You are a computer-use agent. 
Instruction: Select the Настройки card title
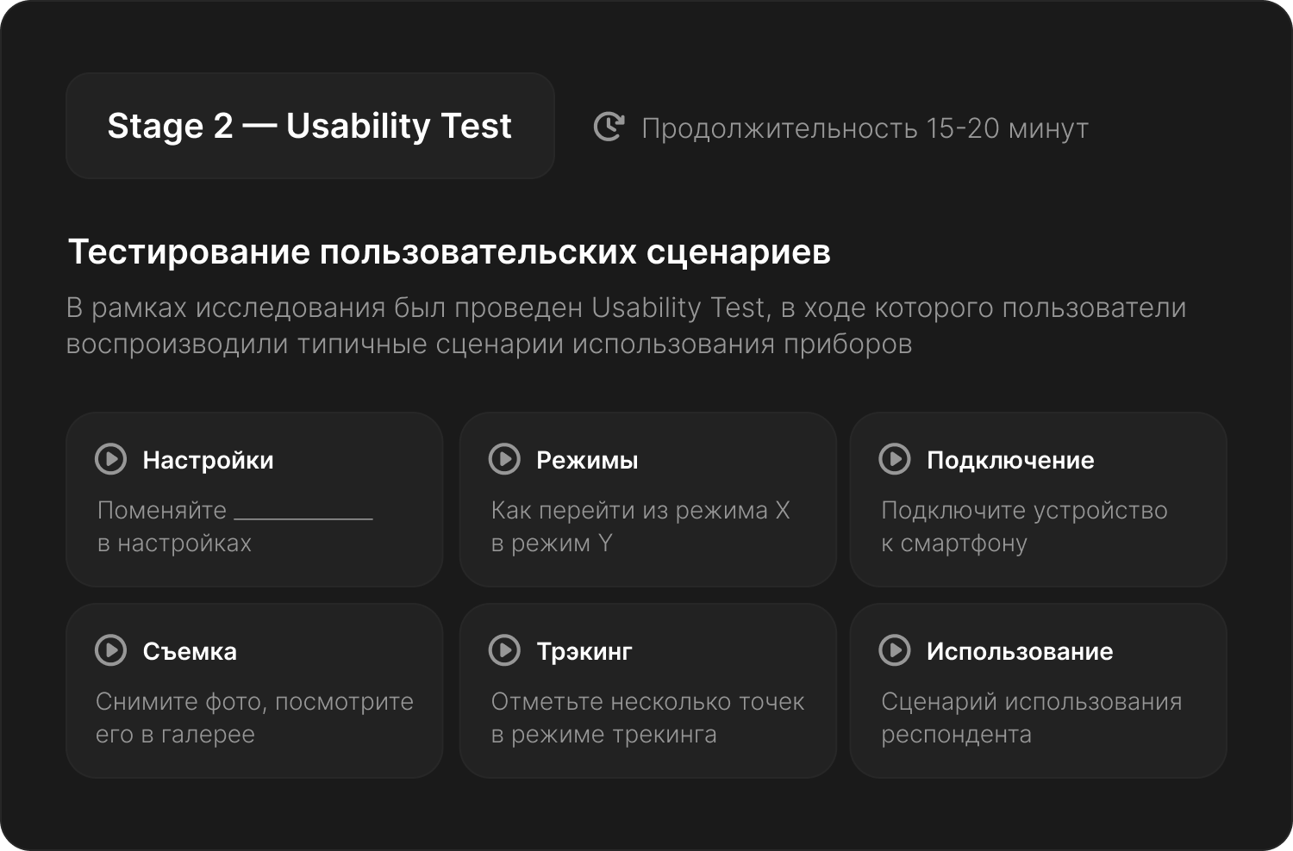208,460
